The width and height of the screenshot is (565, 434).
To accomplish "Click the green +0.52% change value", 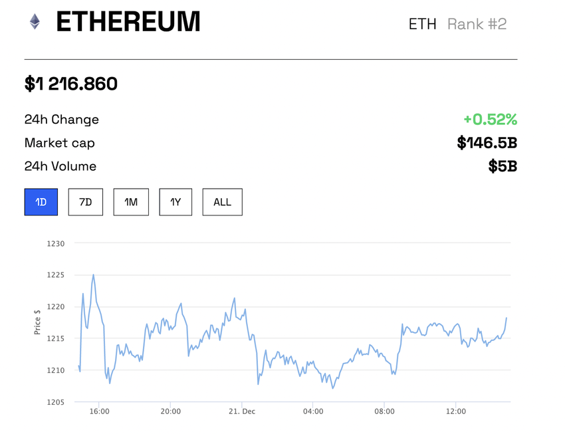I will point(491,120).
